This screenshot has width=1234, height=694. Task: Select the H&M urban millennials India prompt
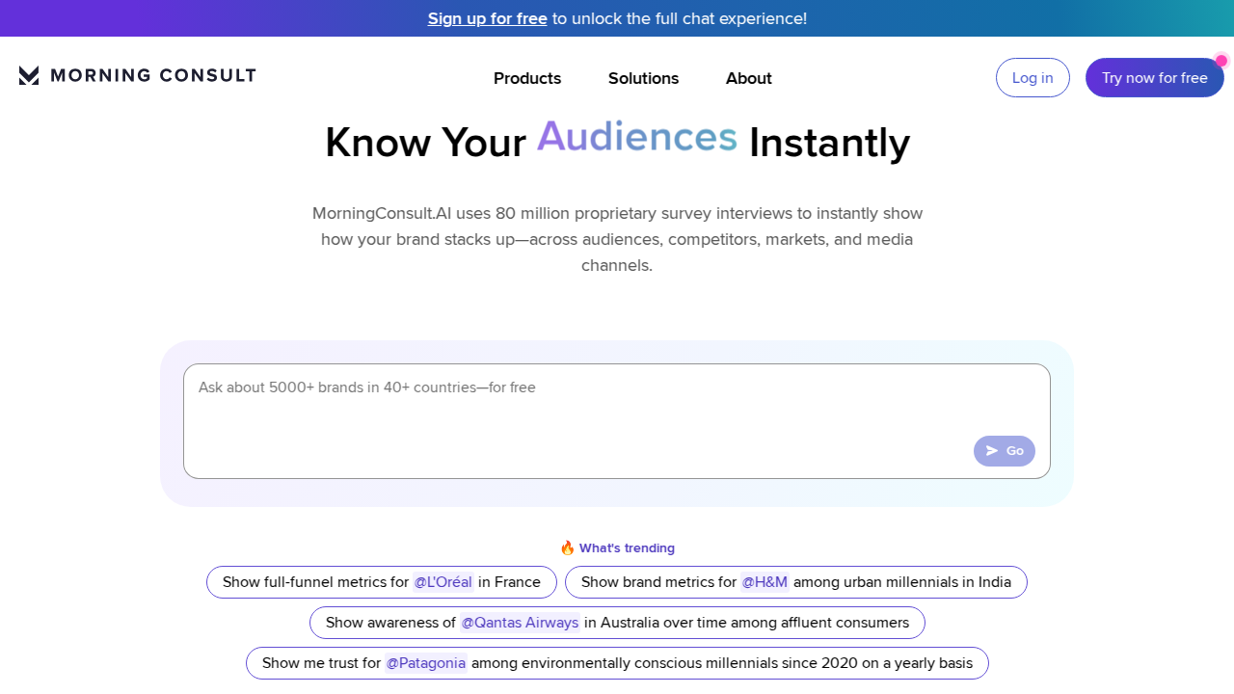click(796, 582)
